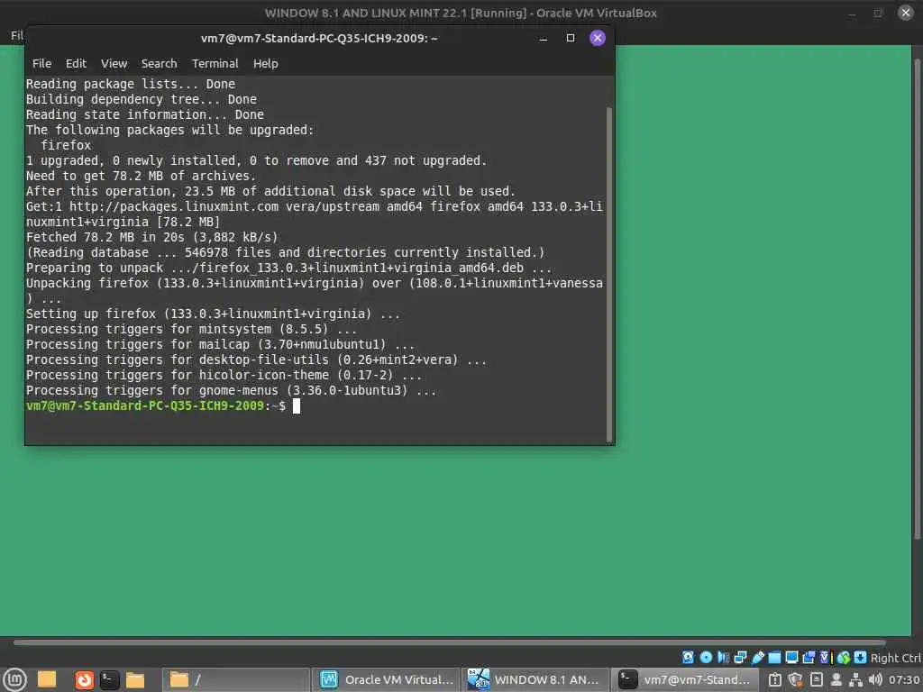923x692 pixels.
Task: Click line "Fetched 78.2 MB in 20s"
Action: pos(151,237)
